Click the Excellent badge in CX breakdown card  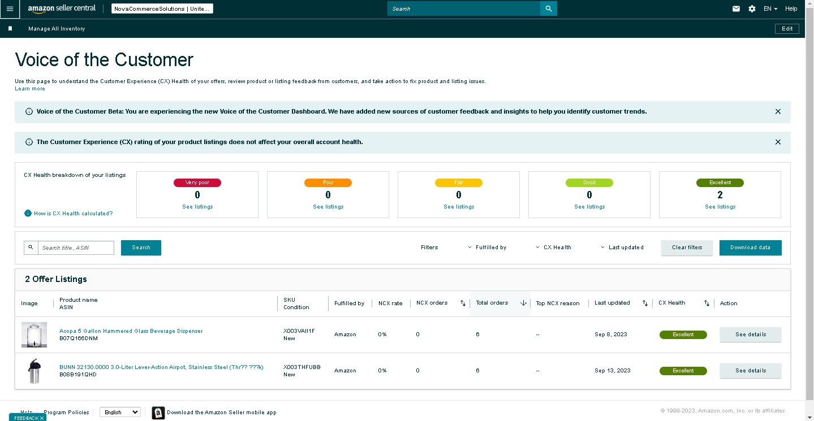coord(720,183)
